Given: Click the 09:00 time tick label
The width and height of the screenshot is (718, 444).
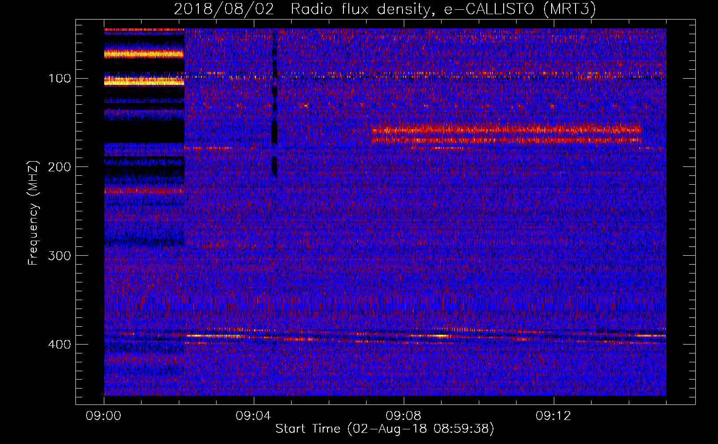Looking at the screenshot, I should click(x=104, y=416).
